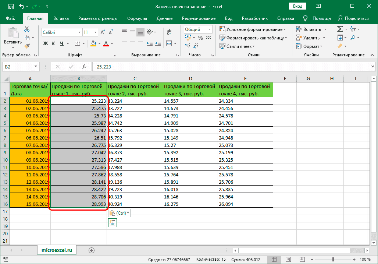
Task: Toggle underline formatting
Action: [61, 43]
